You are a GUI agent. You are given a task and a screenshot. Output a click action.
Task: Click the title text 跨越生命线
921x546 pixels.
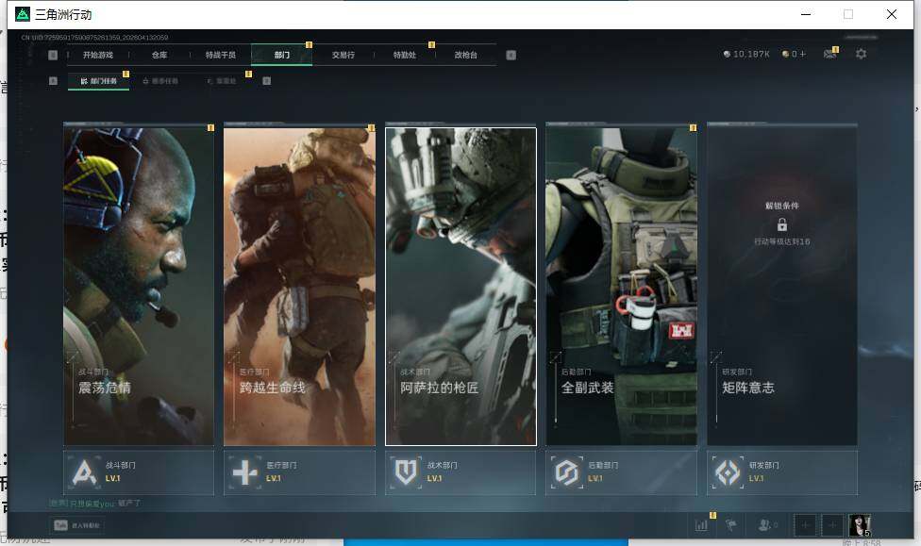click(273, 388)
